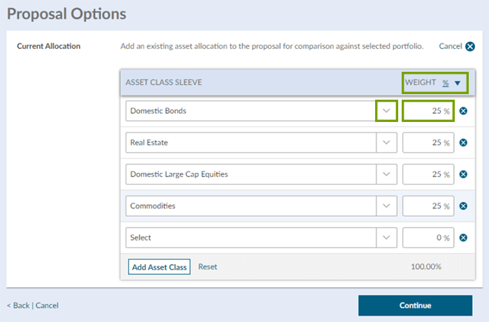
Task: Open the empty Select asset class dropdown
Action: click(386, 238)
